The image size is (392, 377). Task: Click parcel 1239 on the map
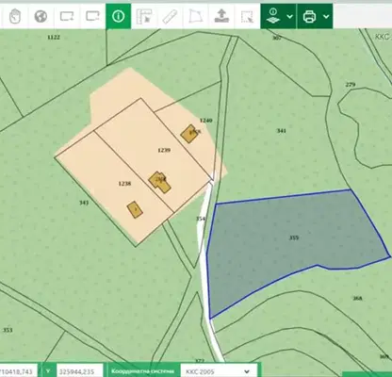pos(164,150)
